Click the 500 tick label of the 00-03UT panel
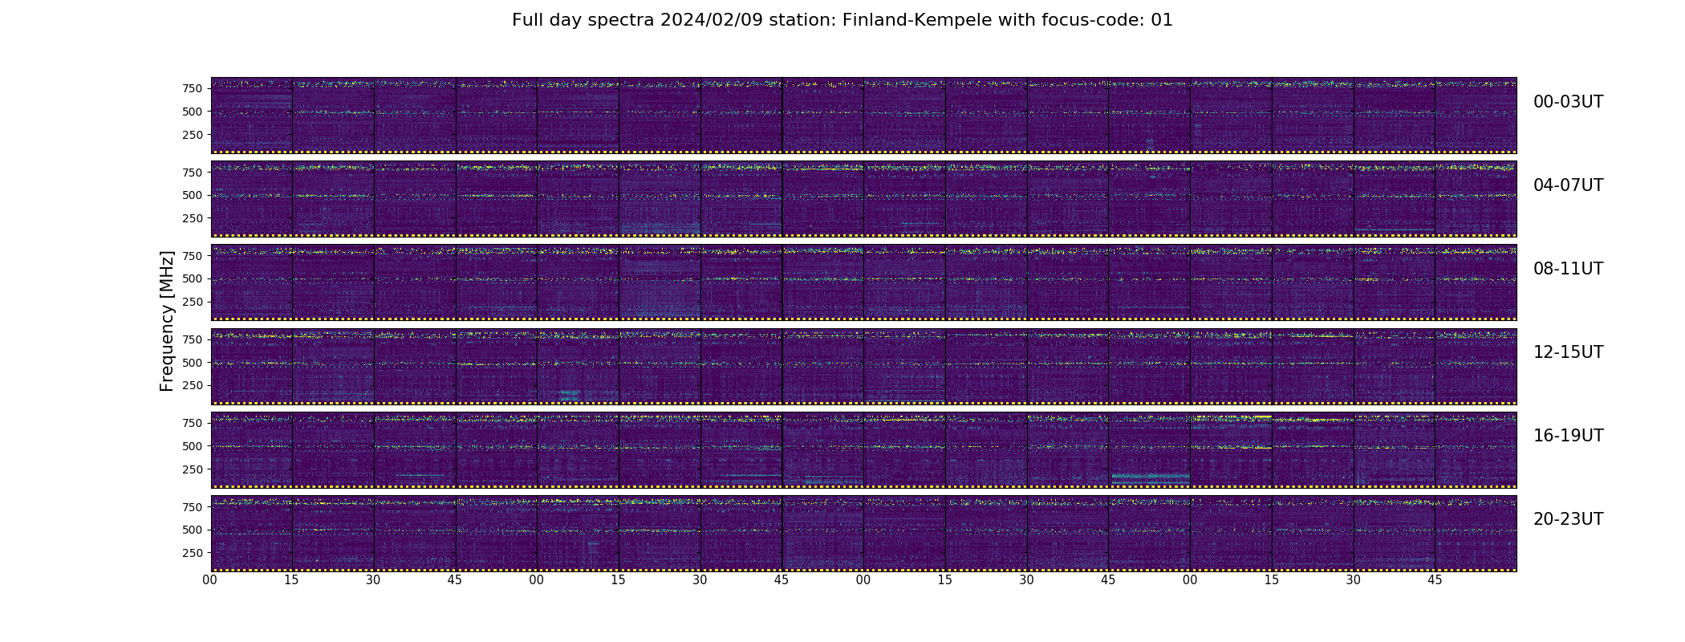 (x=193, y=112)
